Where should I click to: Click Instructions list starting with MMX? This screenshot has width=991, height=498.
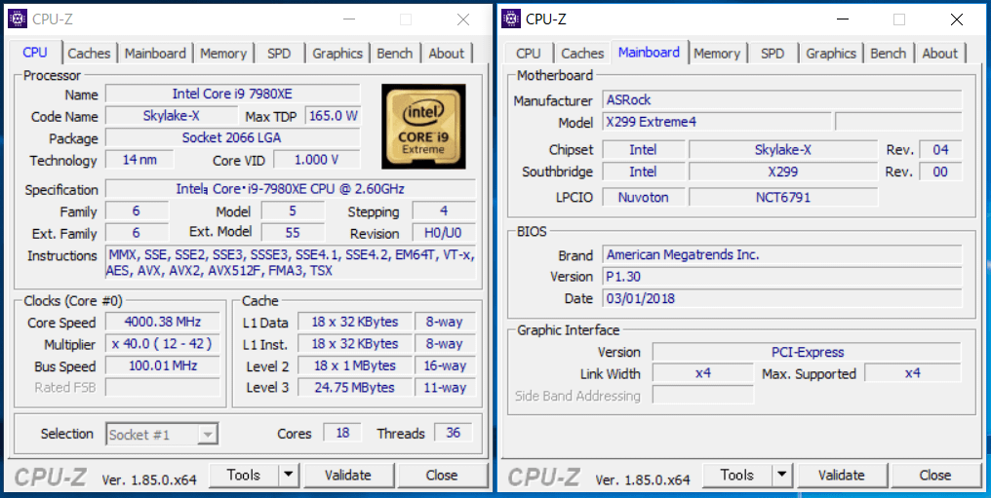(x=291, y=262)
